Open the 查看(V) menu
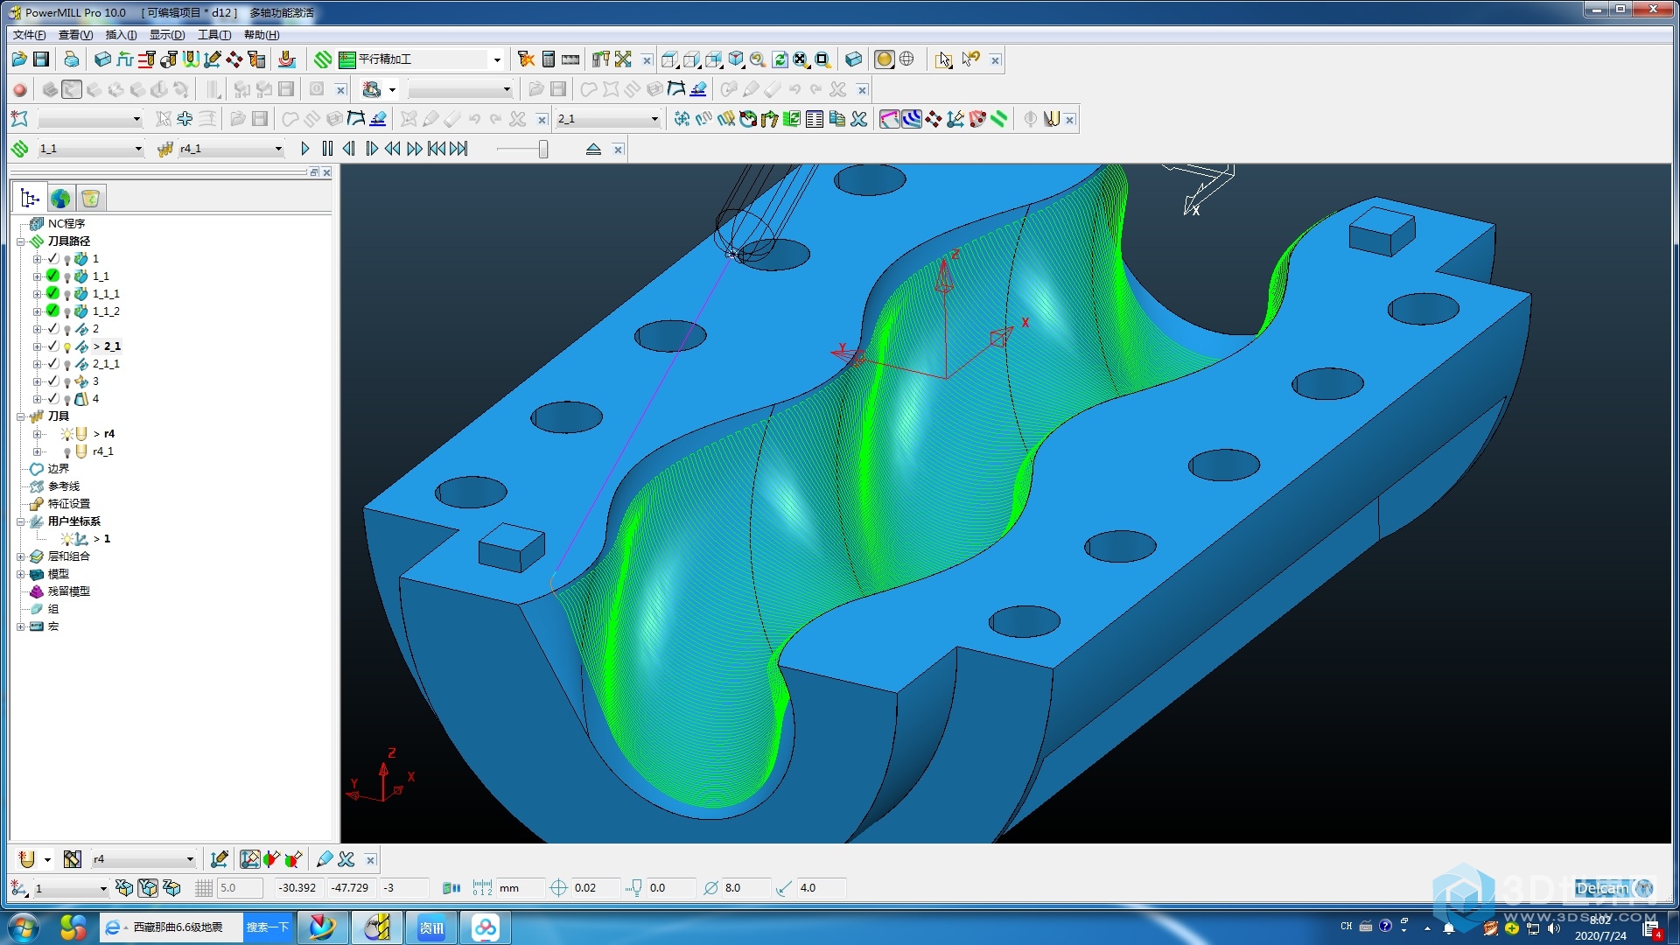The image size is (1680, 945). point(76,35)
